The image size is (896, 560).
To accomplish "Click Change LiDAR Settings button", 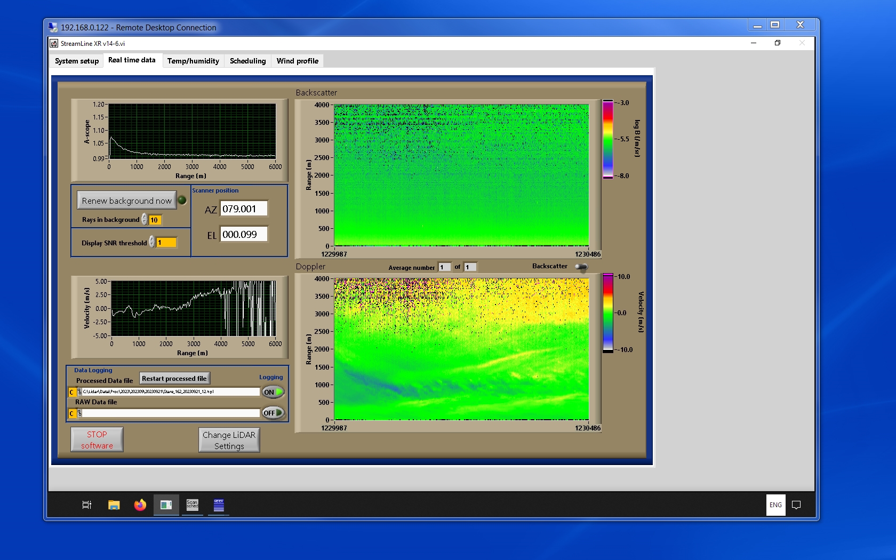I will coord(229,441).
